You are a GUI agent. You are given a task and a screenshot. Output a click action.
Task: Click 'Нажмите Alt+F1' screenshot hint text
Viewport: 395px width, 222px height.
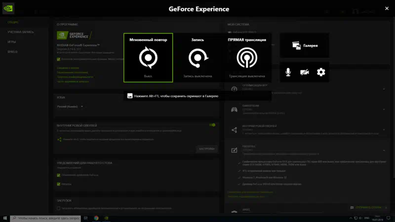[x=176, y=96]
